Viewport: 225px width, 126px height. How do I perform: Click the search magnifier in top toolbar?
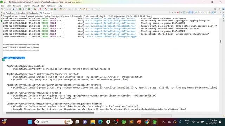coord(215,9)
